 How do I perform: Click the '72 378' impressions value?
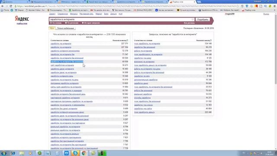coord(125,51)
